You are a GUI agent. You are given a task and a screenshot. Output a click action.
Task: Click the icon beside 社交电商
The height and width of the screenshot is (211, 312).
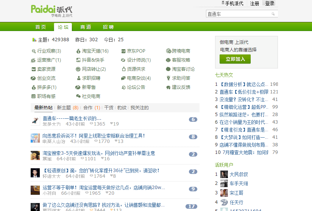pyautogui.click(x=78, y=96)
